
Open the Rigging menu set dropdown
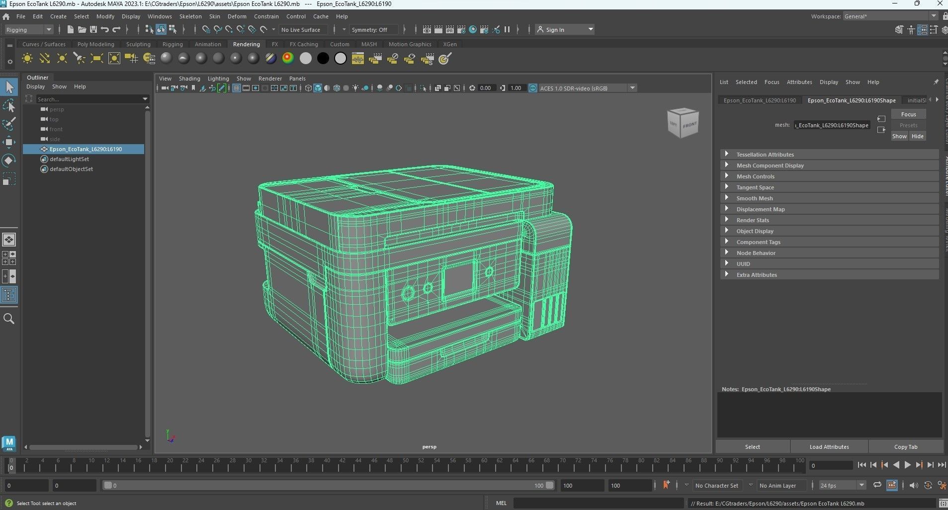click(28, 30)
